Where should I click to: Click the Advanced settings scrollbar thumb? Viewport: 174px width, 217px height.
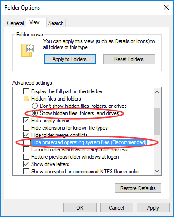[x=157, y=121]
